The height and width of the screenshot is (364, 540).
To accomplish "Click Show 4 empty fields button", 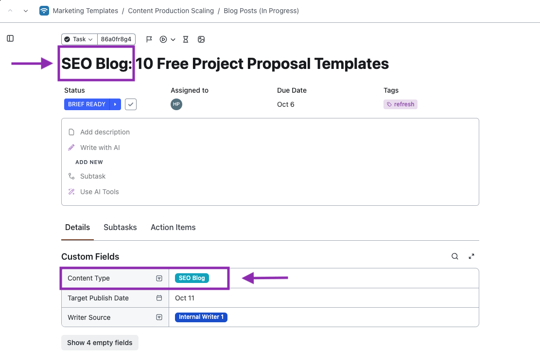I will click(100, 343).
